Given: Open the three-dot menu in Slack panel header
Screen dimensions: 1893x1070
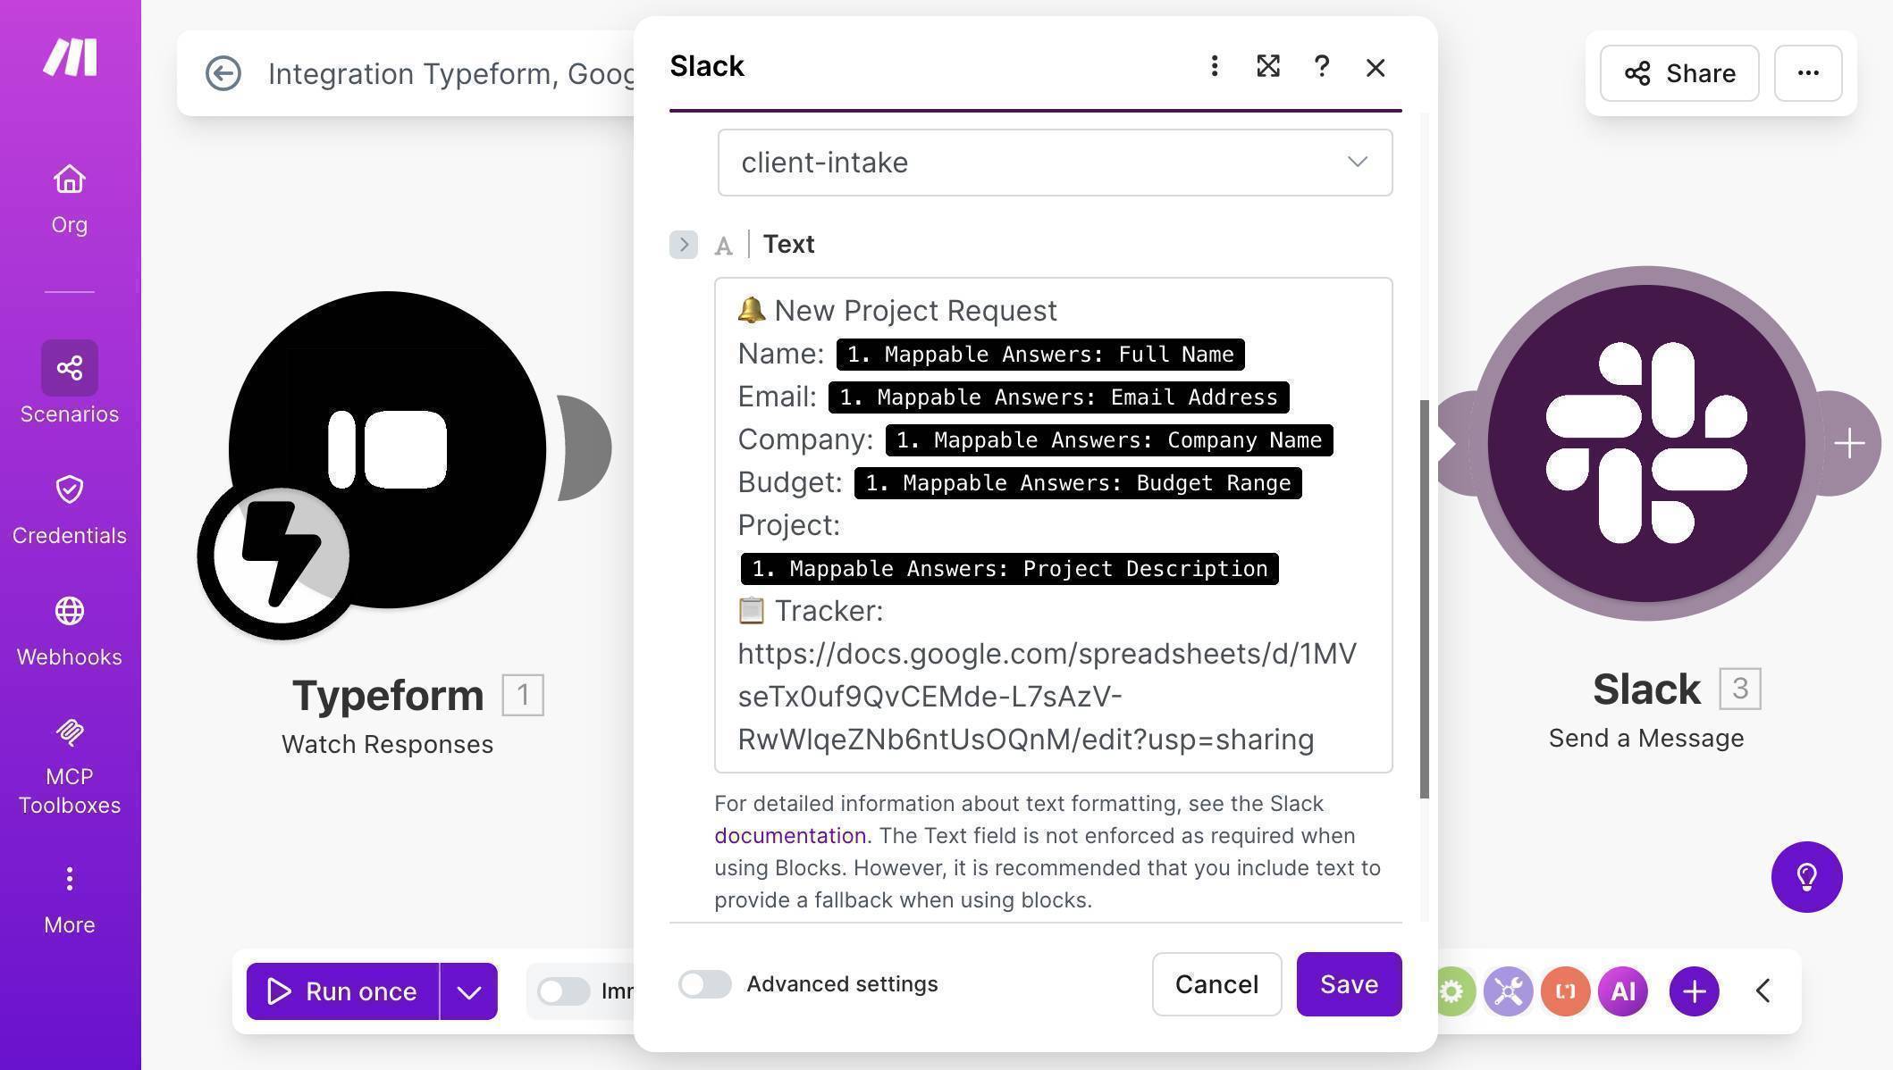Looking at the screenshot, I should pos(1214,66).
